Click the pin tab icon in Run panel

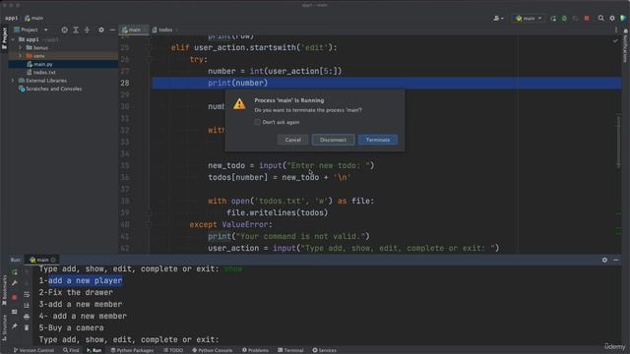[x=15, y=325]
